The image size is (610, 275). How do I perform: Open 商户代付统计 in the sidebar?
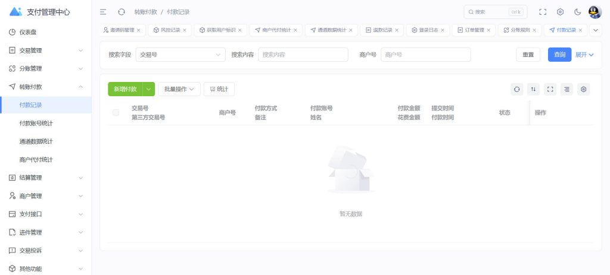46,159
